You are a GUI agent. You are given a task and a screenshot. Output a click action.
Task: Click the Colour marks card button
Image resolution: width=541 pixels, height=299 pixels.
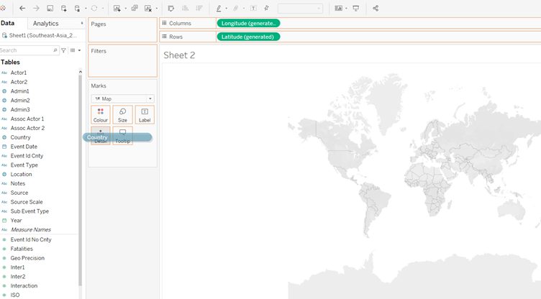click(101, 115)
